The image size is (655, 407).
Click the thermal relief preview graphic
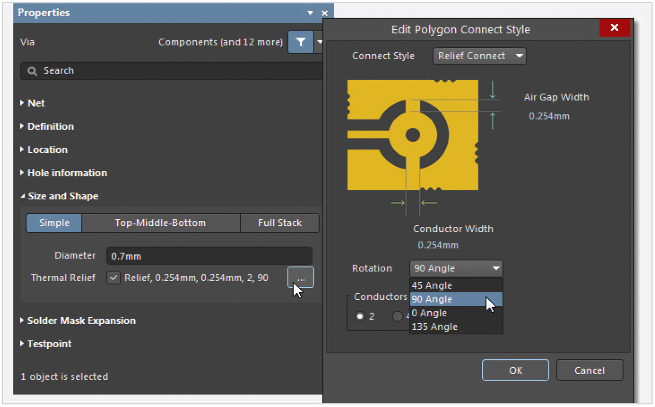[x=413, y=135]
